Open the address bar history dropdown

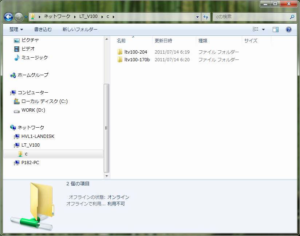click(x=197, y=17)
